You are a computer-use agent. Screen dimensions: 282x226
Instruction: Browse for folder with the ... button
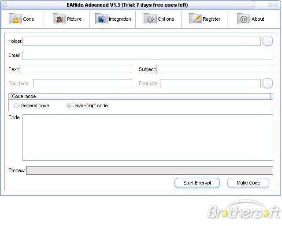(267, 41)
